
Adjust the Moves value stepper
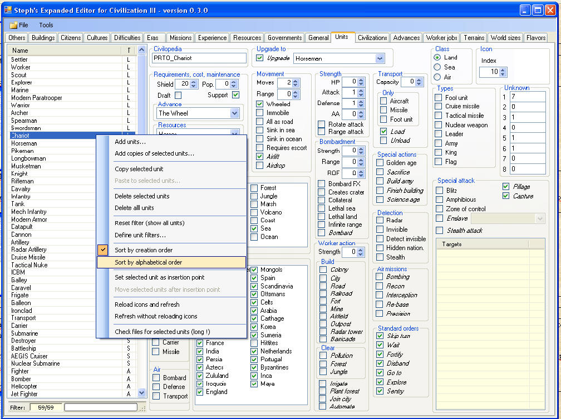(x=295, y=82)
